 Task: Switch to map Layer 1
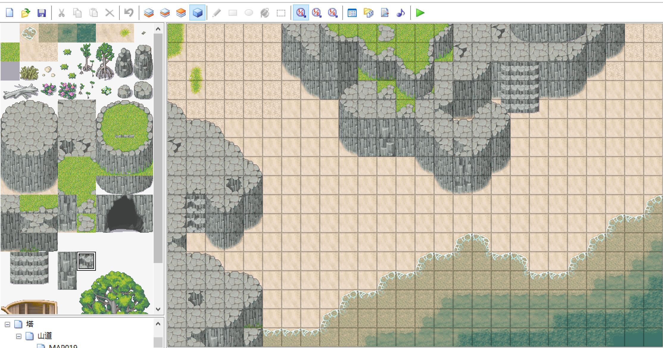[x=149, y=13]
